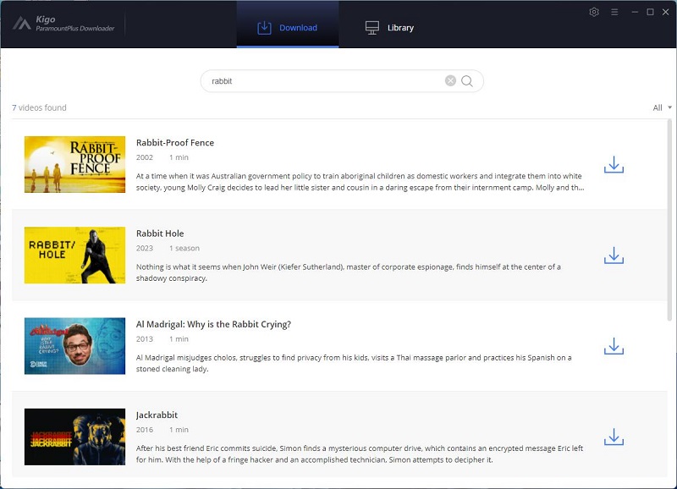Viewport: 677px width, 489px height.
Task: Download Rabbit-Proof Fence using its download icon
Action: 614,165
